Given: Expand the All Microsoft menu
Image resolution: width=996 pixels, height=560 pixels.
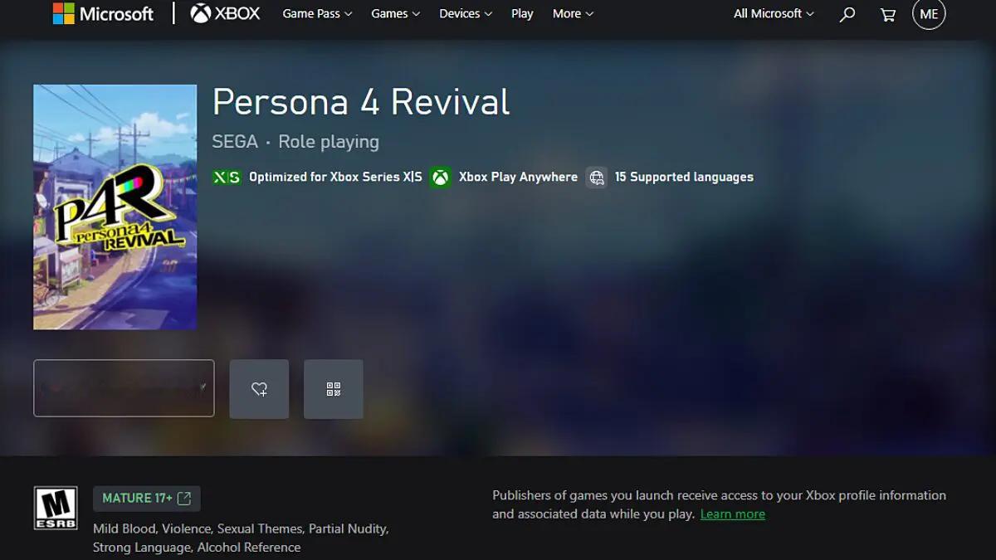Looking at the screenshot, I should pyautogui.click(x=774, y=14).
